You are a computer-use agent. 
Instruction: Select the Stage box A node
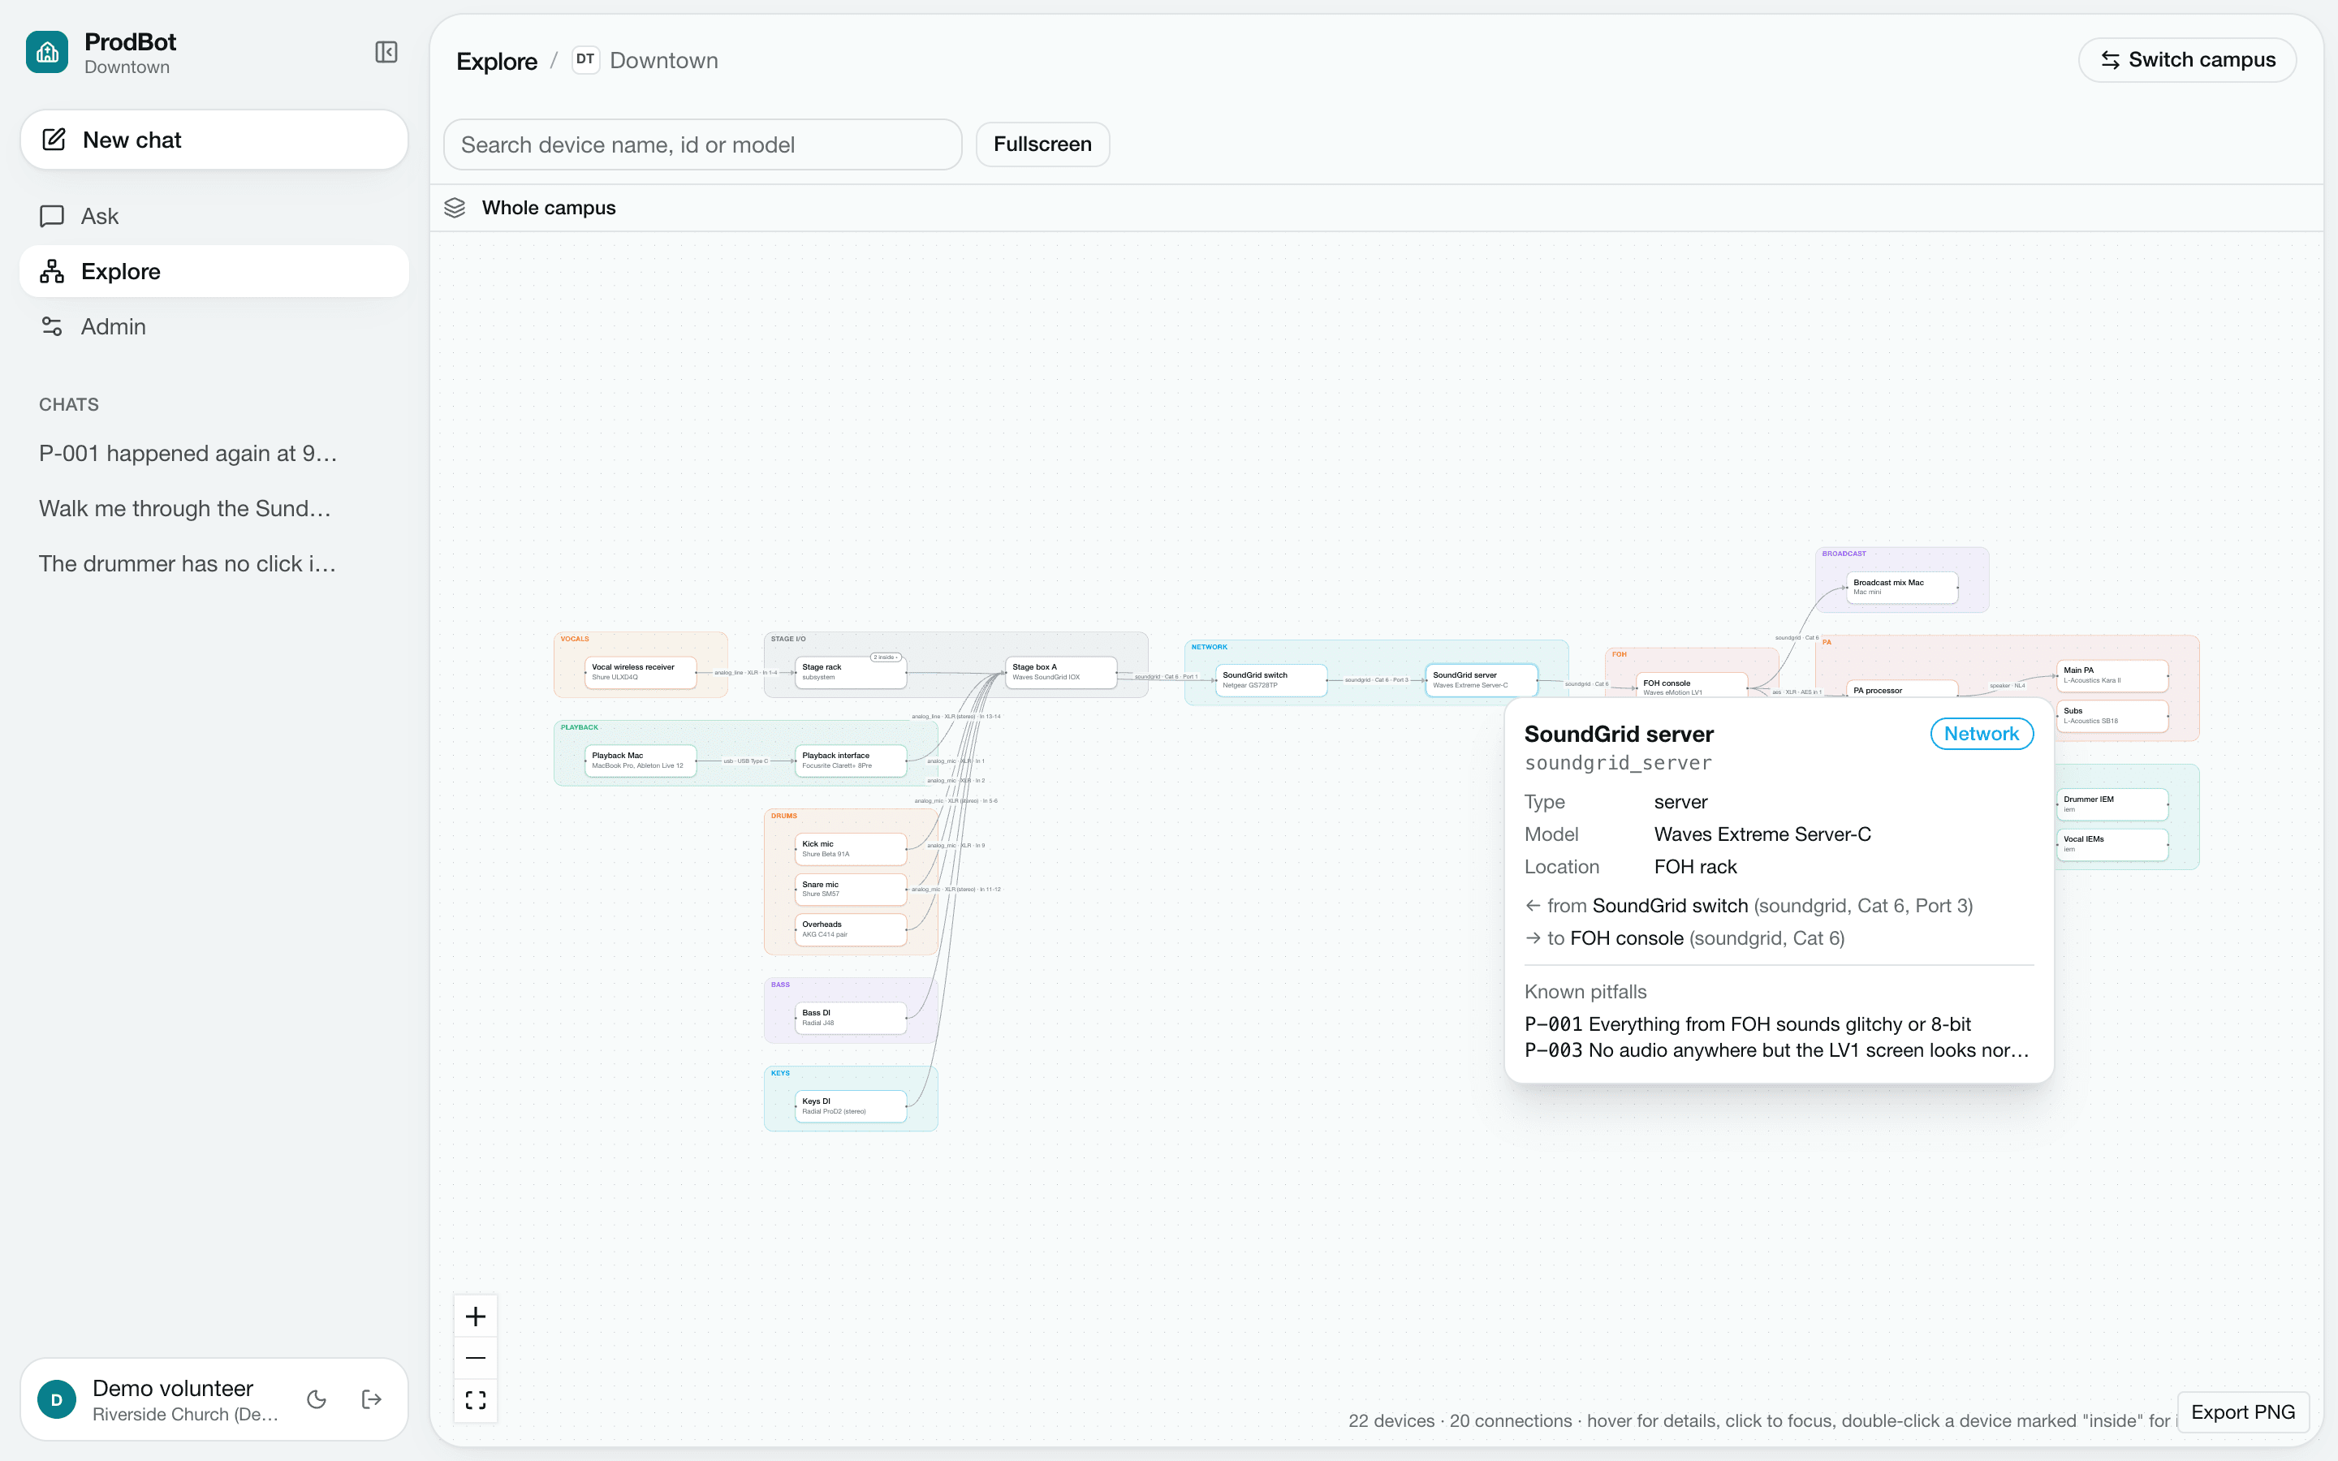click(1061, 671)
